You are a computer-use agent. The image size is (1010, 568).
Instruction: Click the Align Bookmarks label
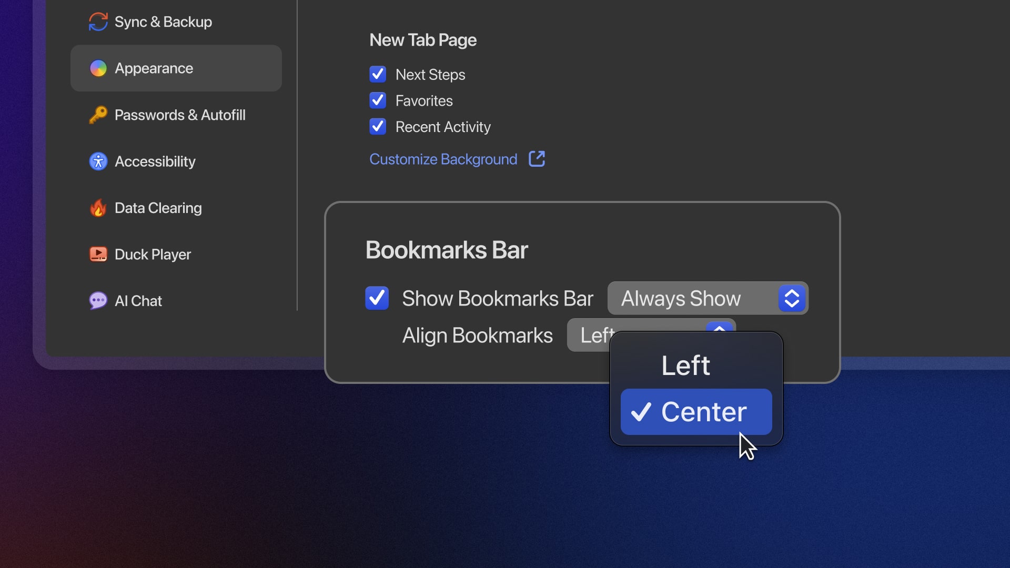[x=478, y=336]
